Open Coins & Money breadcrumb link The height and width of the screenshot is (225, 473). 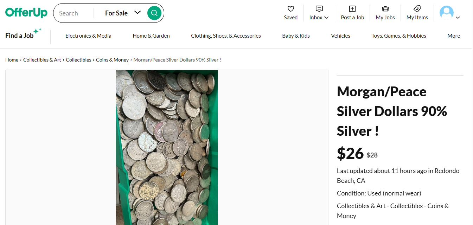click(113, 60)
